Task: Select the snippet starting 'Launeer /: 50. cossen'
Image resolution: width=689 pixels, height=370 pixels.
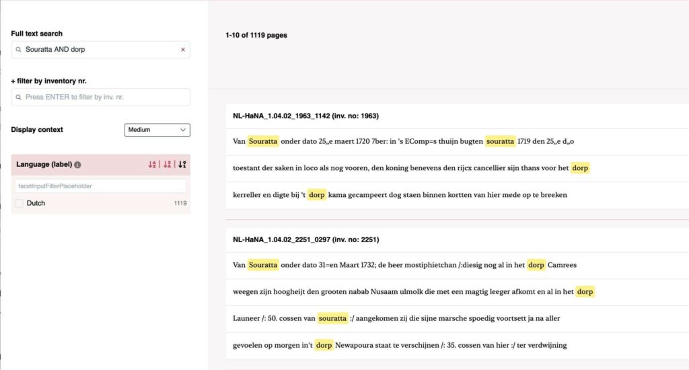Action: (396, 318)
